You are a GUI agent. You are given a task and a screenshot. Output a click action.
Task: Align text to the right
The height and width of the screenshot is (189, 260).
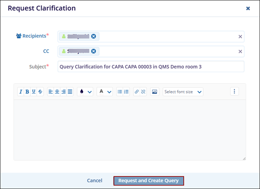[64, 92]
